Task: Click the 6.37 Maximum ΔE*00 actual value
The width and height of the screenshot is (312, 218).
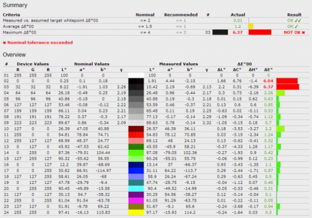Action: point(237,32)
